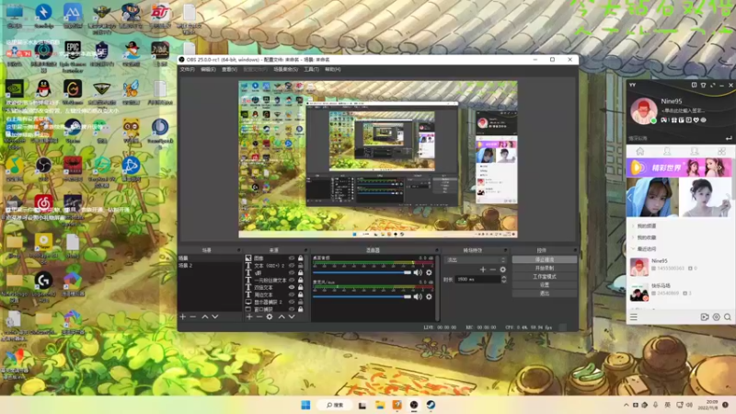Mute the 麦克风/Aux speaker icon
Image resolution: width=736 pixels, height=414 pixels.
(418, 296)
